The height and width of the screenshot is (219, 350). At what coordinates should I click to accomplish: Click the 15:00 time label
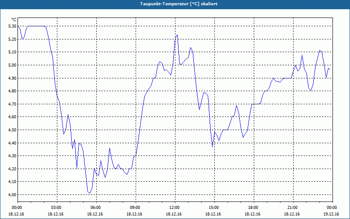[x=214, y=208]
